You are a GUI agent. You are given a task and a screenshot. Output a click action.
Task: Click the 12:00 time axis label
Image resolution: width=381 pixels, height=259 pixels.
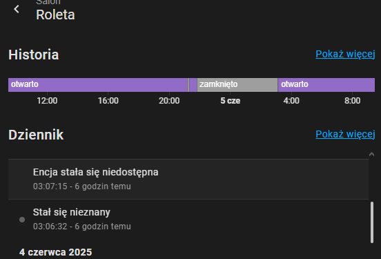47,101
